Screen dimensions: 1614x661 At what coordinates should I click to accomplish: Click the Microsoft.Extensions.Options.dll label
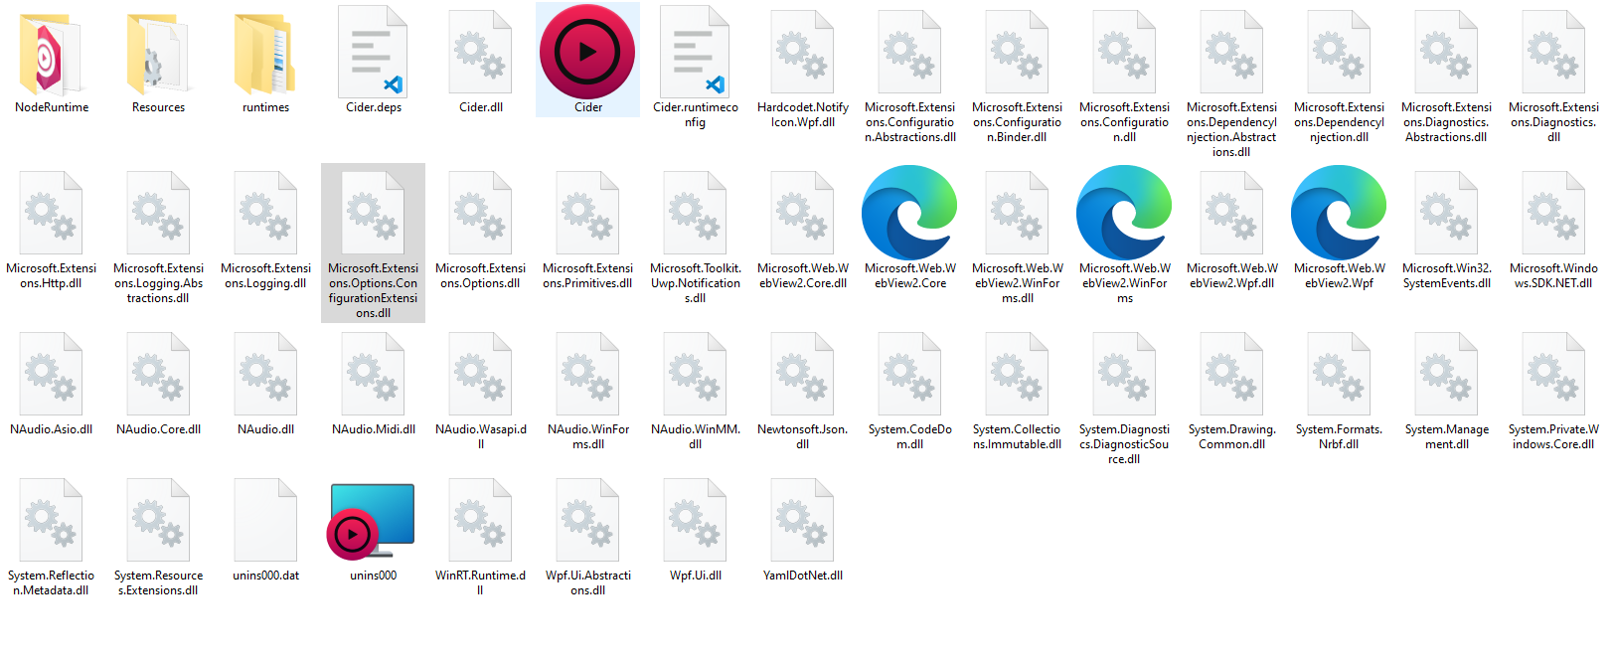(x=480, y=275)
